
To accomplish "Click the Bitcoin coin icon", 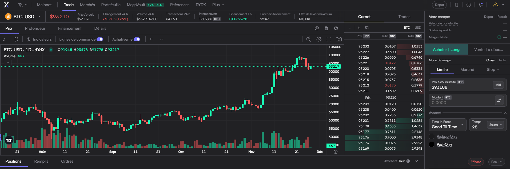I will (8, 16).
